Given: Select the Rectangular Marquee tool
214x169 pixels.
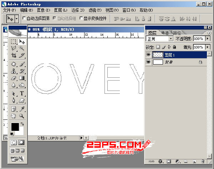Looking at the screenshot, I should click(14, 42).
